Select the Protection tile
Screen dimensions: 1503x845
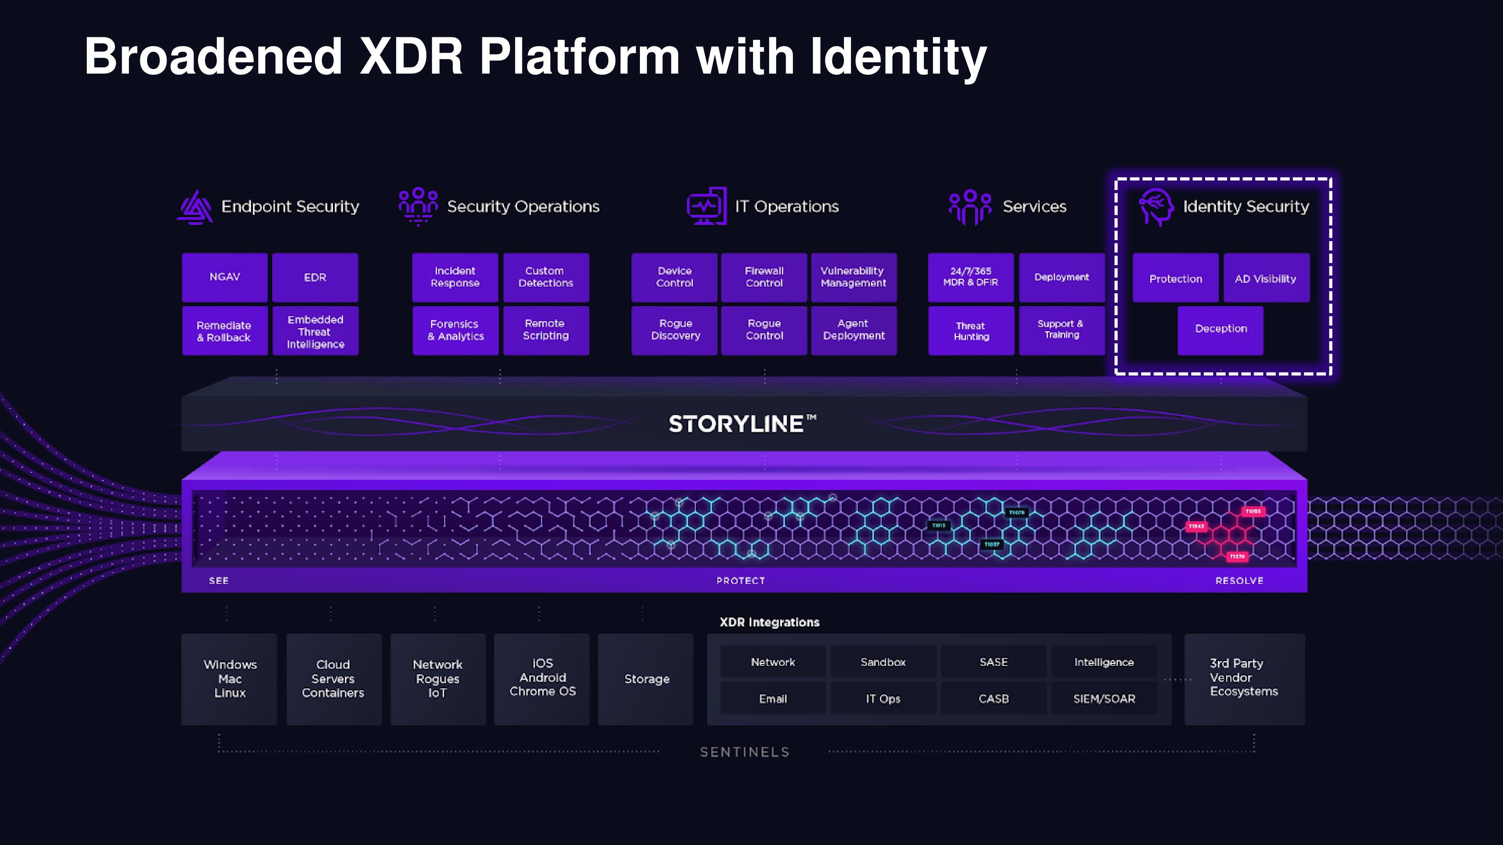(x=1176, y=278)
